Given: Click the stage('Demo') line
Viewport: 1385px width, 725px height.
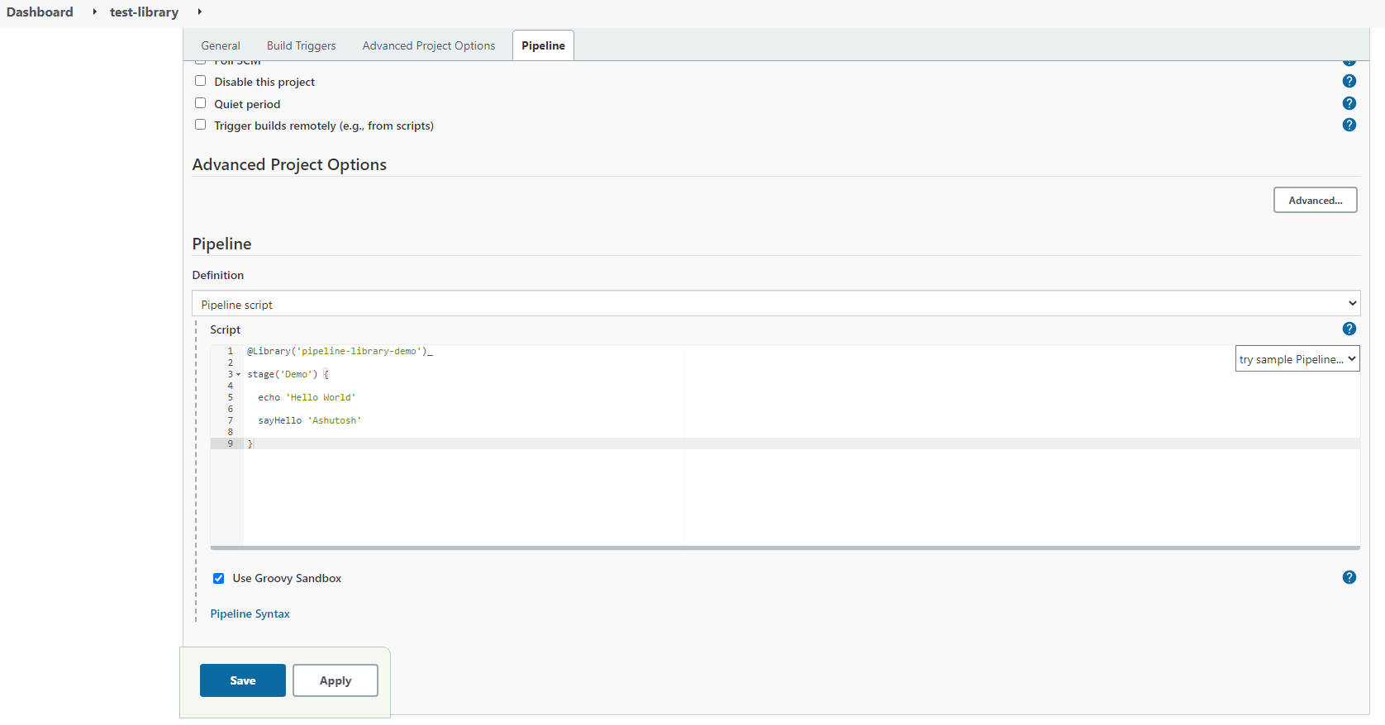Looking at the screenshot, I should tap(288, 374).
